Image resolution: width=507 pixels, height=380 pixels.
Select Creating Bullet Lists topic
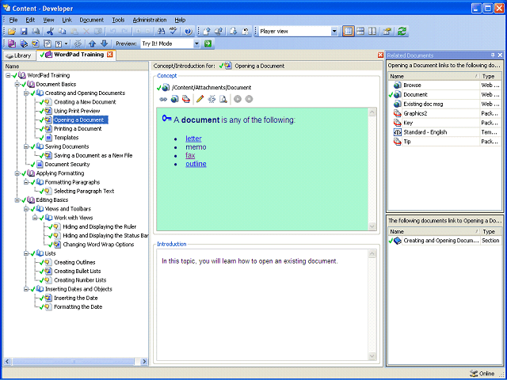coord(78,272)
